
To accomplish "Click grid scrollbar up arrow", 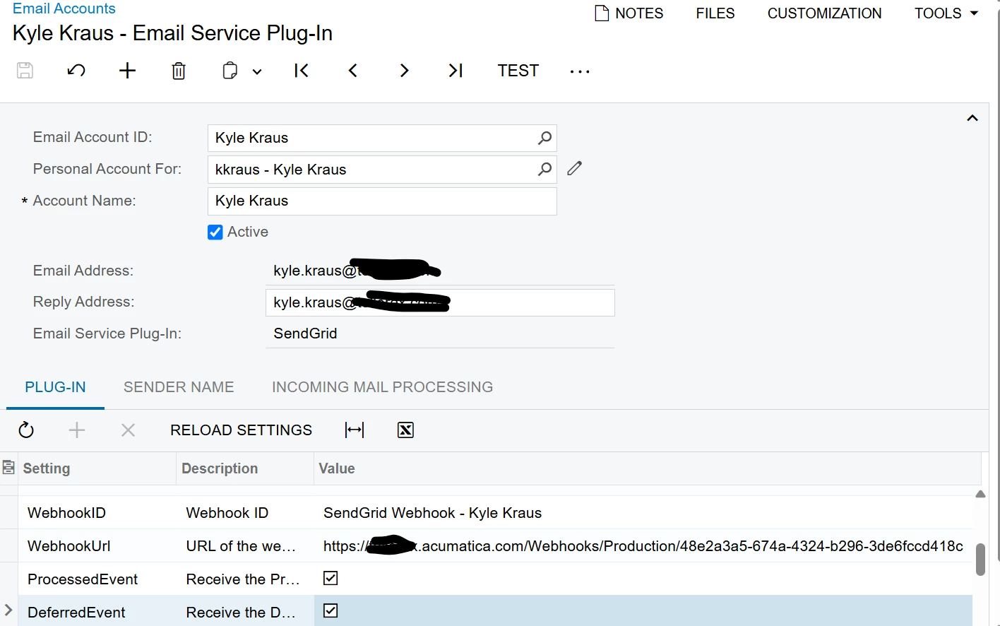I will pyautogui.click(x=980, y=494).
